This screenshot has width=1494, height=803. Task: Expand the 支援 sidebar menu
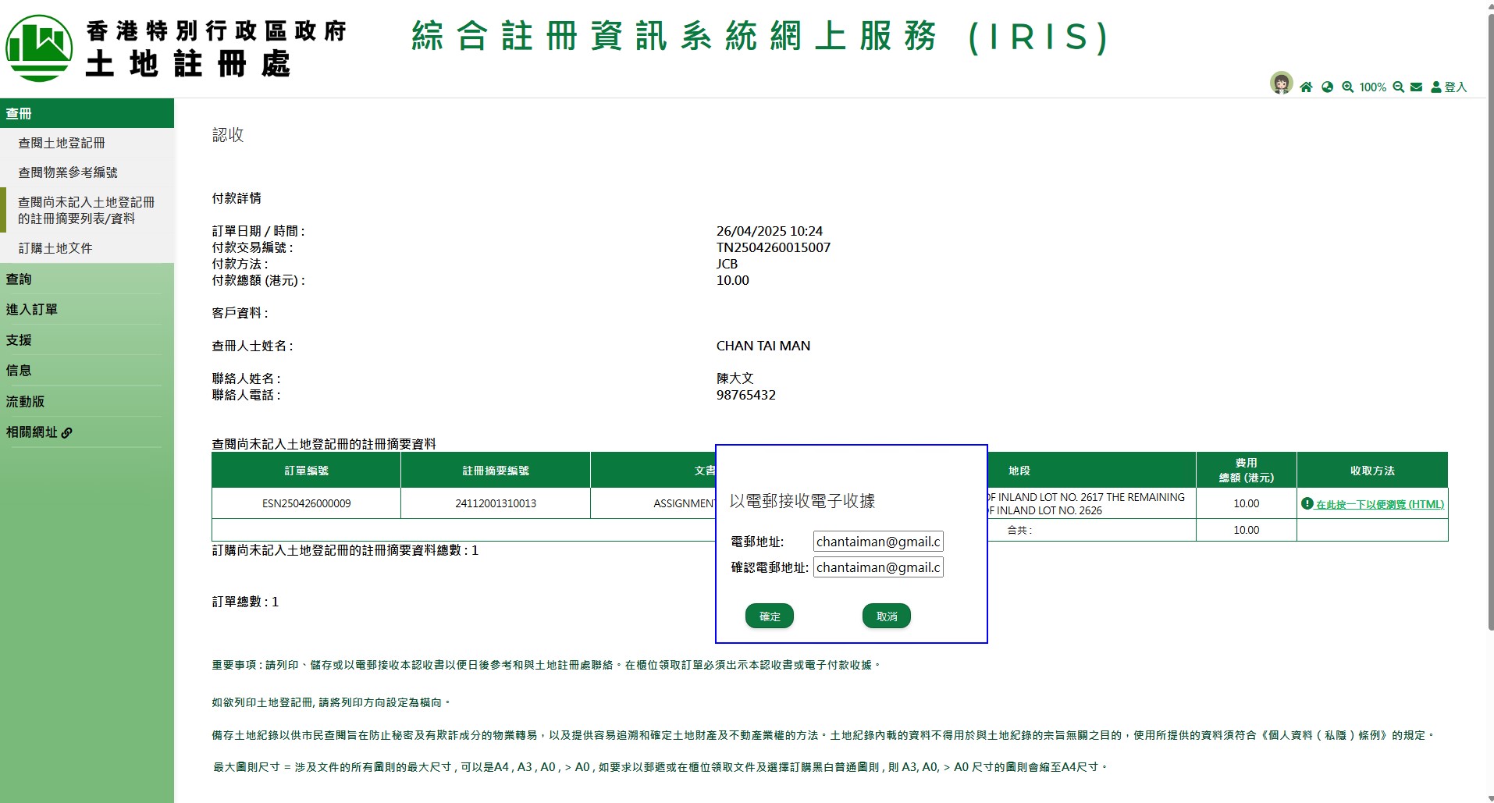pos(19,339)
